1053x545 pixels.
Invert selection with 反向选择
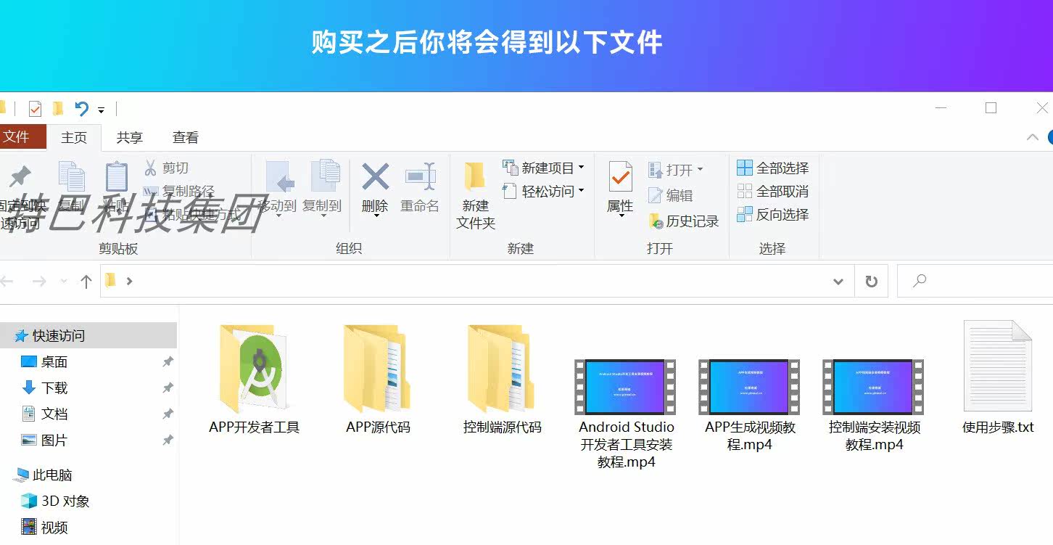click(772, 215)
